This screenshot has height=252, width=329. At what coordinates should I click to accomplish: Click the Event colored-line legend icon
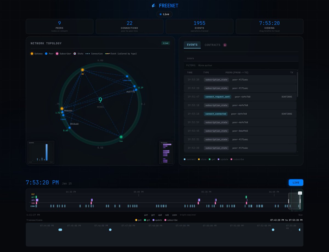click(x=107, y=54)
